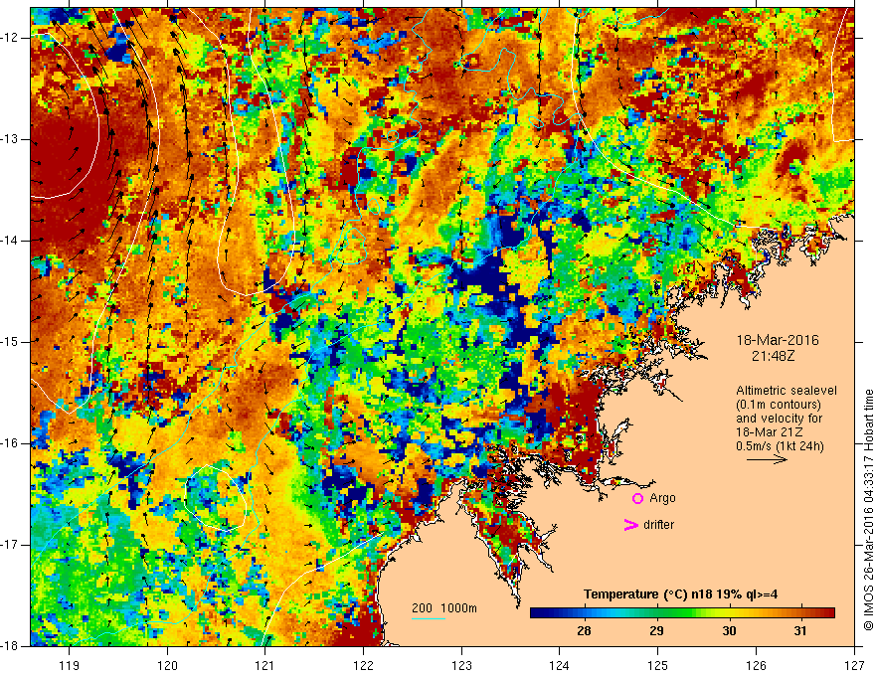This screenshot has height=676, width=875.
Task: Click the latitude axis label "-13"
Action: click(10, 139)
